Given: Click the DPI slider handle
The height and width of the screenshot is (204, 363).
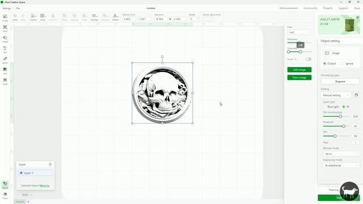Looking at the screenshot, I should (x=335, y=136).
